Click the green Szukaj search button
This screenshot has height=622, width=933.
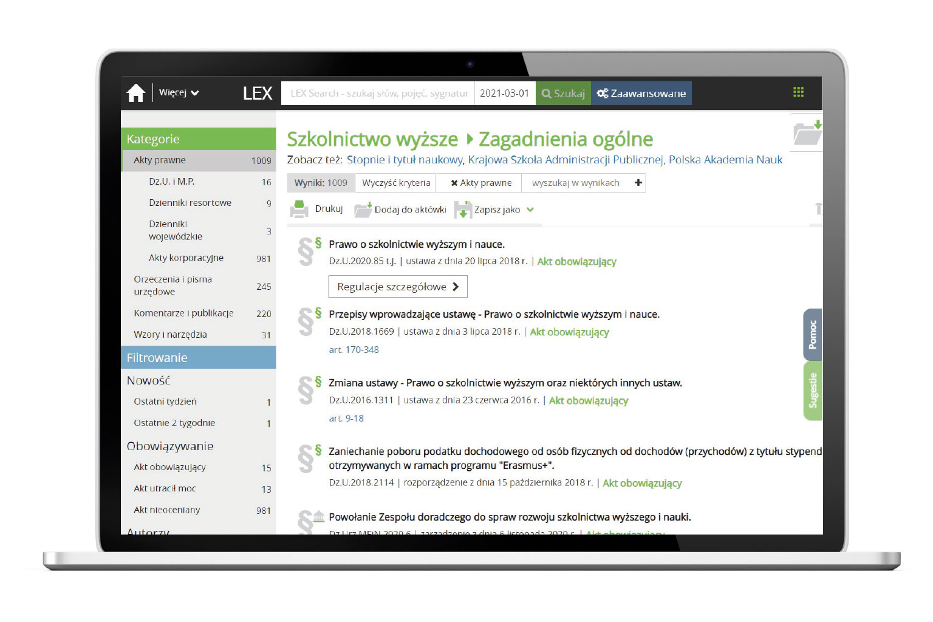[563, 94]
